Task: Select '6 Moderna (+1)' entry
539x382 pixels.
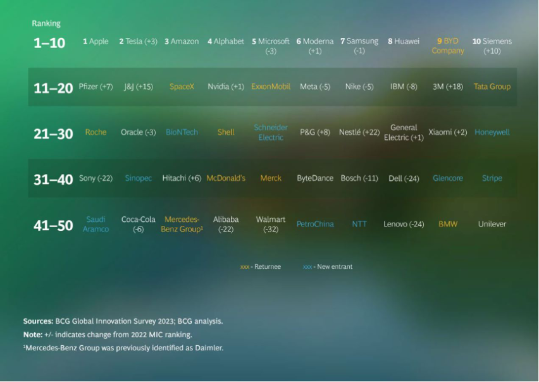Action: click(315, 46)
